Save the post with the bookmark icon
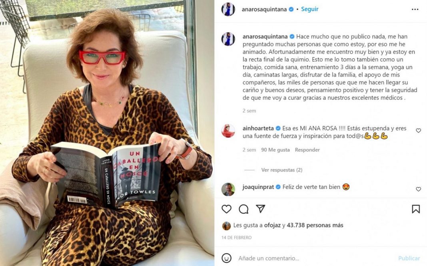427x266 pixels. (x=415, y=209)
